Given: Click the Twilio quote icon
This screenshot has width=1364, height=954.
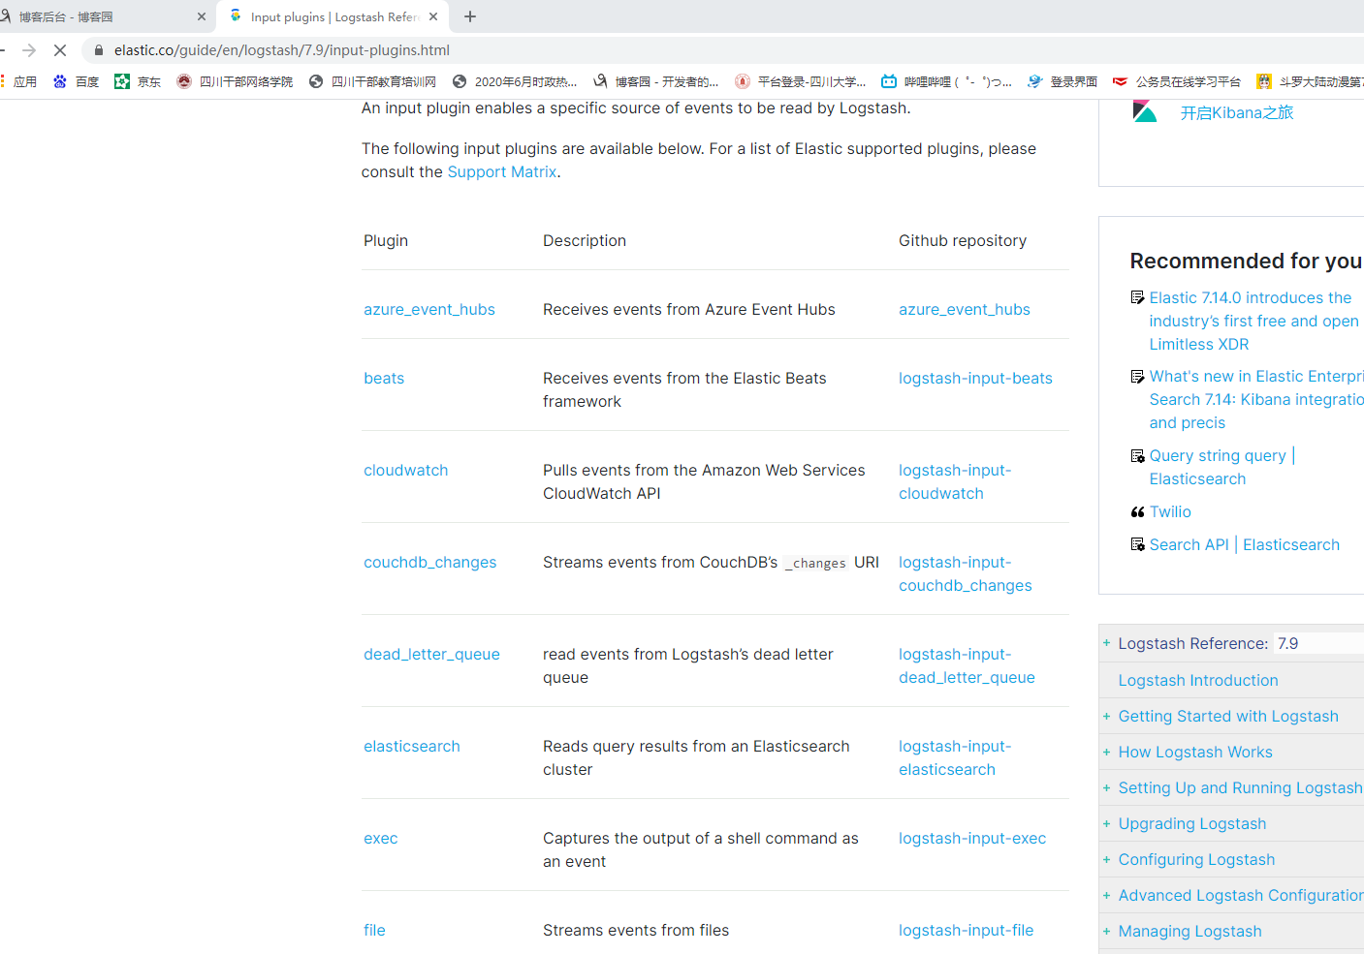Looking at the screenshot, I should pyautogui.click(x=1137, y=512).
